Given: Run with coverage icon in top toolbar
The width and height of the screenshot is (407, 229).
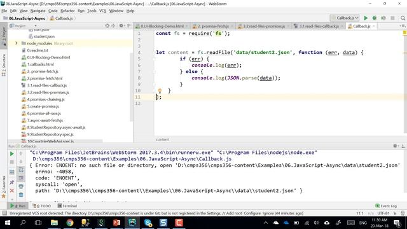Looking at the screenshot, I should click(x=383, y=18).
